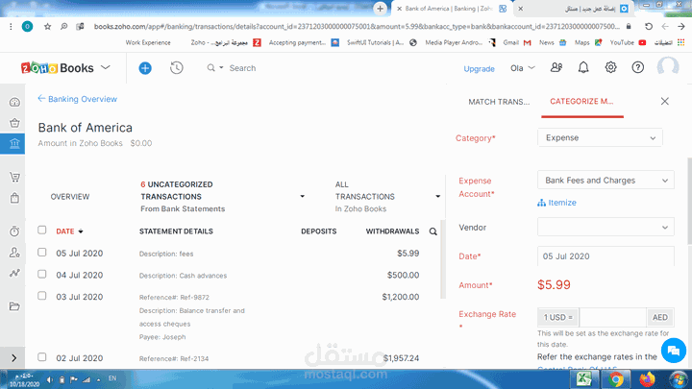Screen dimensions: 692x389
Task: Open the Documents folder icon in sidebar
Action: click(14, 306)
